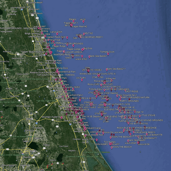Click the Tomtate Grunt marker
This screenshot has height=171, width=171.
(108, 54)
